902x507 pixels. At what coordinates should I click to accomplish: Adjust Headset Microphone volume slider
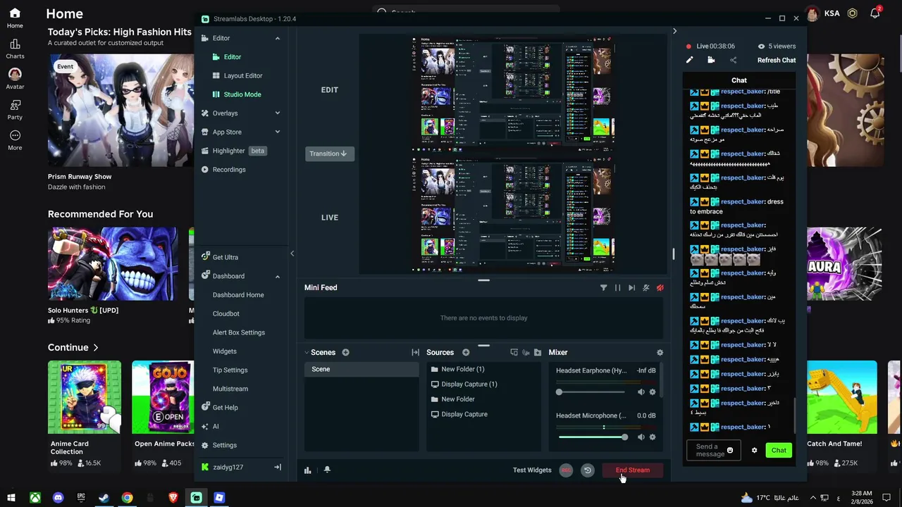click(591, 437)
